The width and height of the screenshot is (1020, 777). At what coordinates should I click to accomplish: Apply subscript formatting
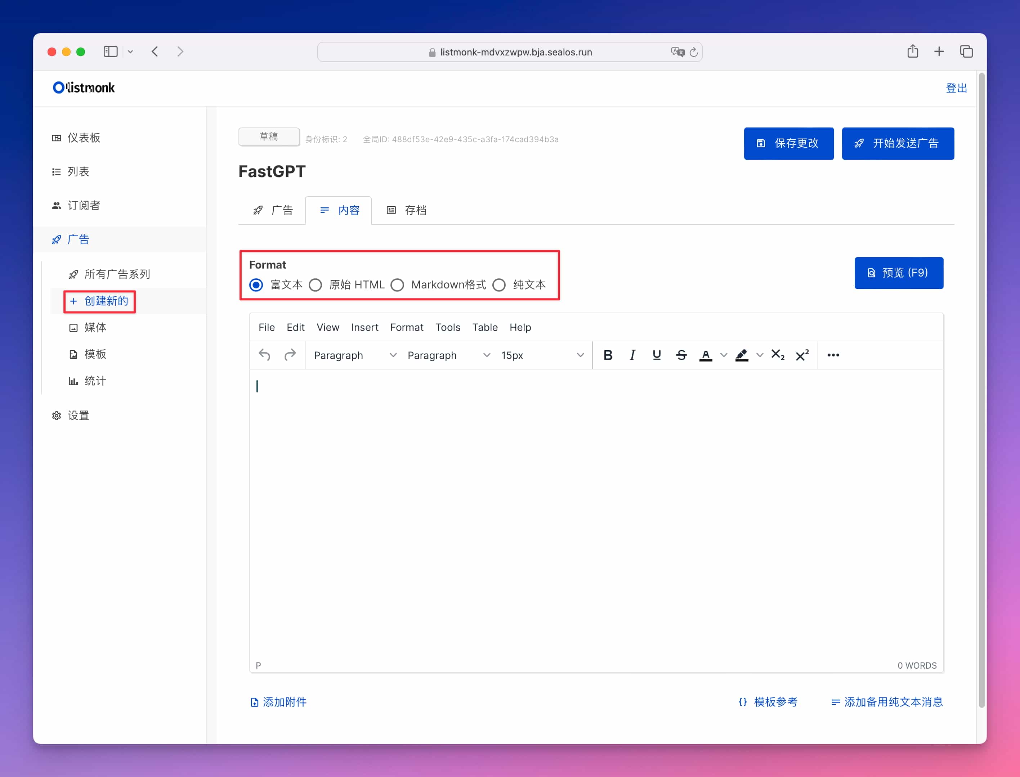pos(777,355)
